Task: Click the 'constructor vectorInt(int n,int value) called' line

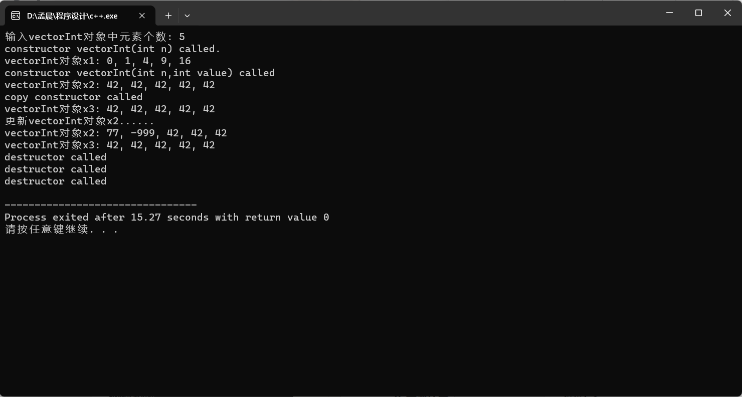Action: [139, 73]
